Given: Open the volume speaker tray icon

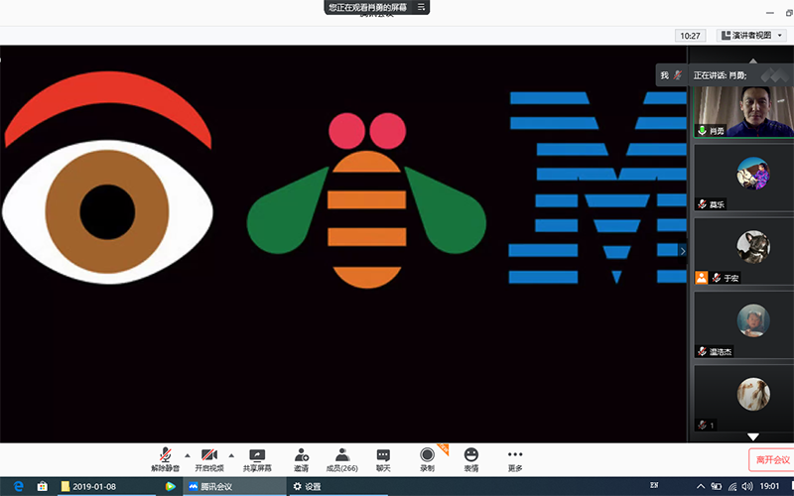Looking at the screenshot, I should click(x=747, y=487).
